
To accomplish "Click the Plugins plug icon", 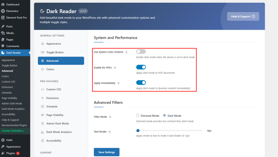I will [x=3, y=153].
